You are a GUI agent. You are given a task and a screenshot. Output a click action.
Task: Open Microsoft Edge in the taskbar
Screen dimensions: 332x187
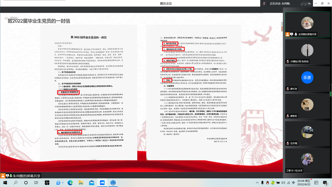click(x=70, y=183)
